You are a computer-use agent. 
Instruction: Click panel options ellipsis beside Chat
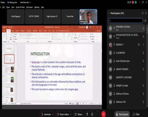coord(144,114)
